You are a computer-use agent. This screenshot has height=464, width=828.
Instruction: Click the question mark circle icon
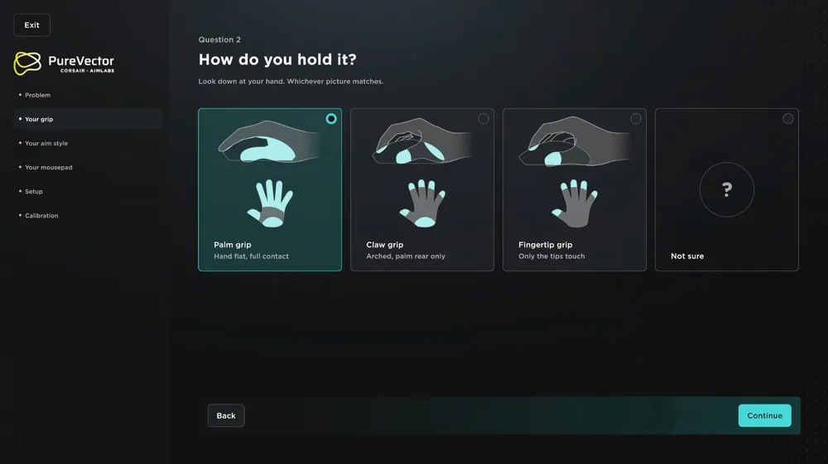pyautogui.click(x=727, y=189)
